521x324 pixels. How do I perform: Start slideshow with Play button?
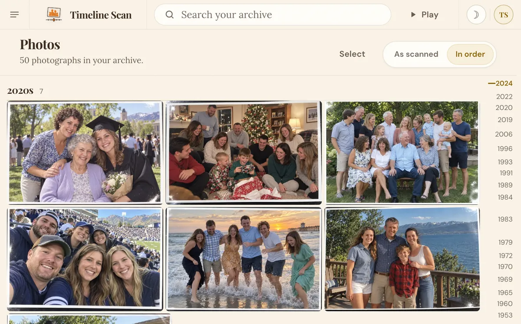[425, 15]
